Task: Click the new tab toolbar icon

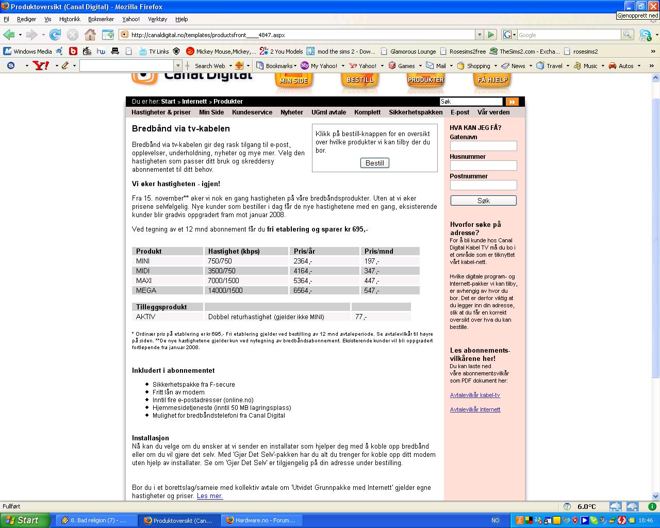Action: click(x=108, y=35)
